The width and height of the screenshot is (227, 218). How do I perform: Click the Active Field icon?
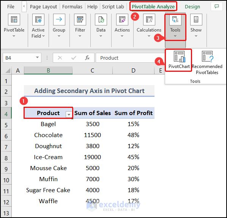coord(38,19)
